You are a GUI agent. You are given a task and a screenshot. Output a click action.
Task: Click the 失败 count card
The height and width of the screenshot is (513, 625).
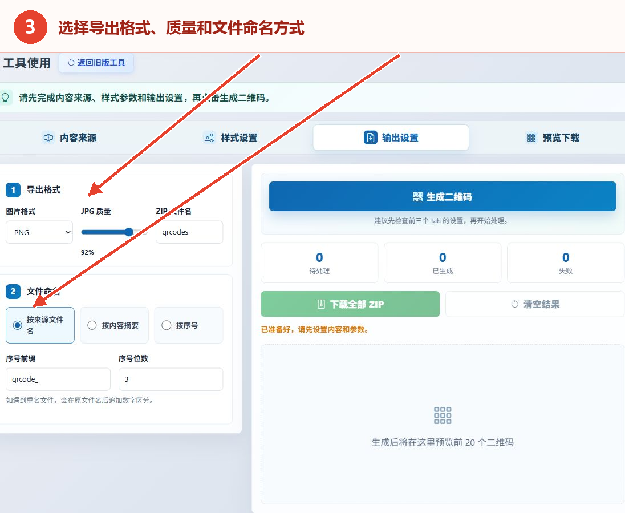click(x=566, y=263)
